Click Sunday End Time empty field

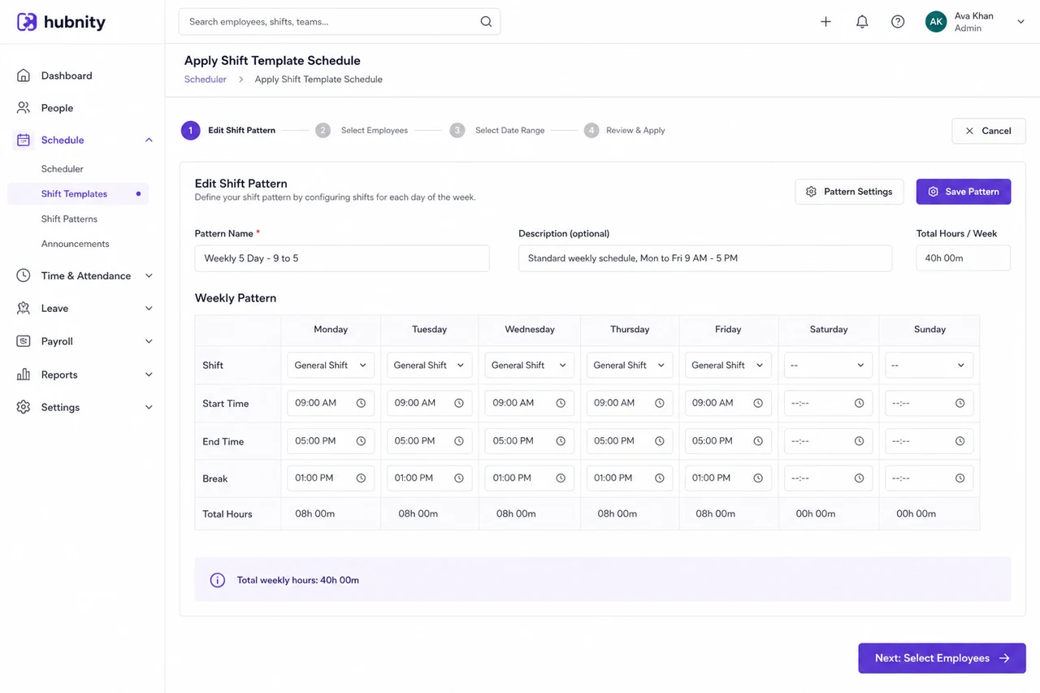929,441
